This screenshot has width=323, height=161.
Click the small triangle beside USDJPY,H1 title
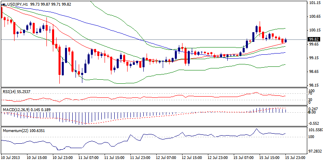2,3
